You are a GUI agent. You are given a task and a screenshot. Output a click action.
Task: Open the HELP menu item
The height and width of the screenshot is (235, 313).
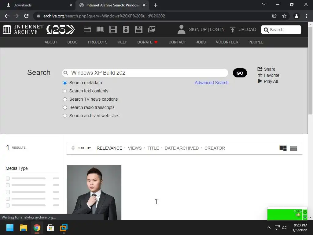pos(122,42)
